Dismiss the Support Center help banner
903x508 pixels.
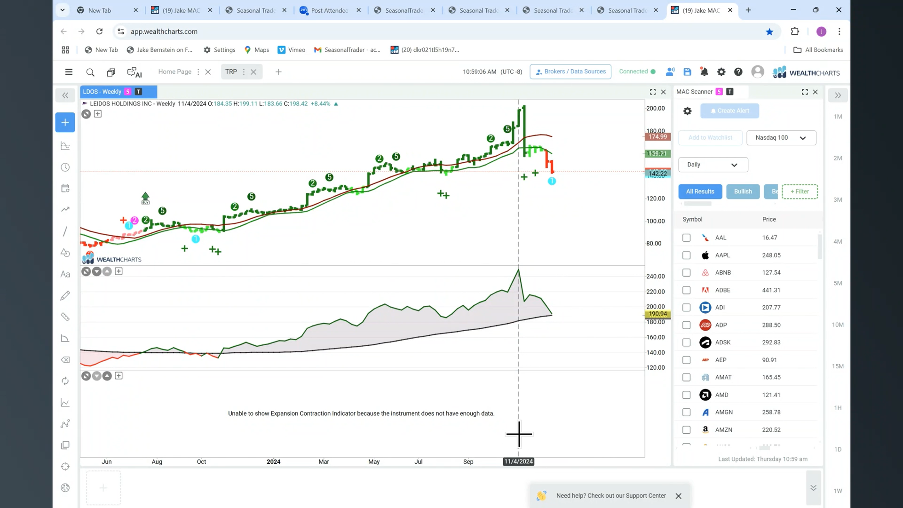(678, 496)
